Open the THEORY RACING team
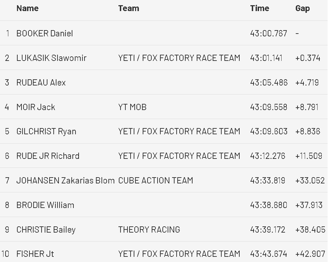The height and width of the screenshot is (262, 329). click(x=149, y=229)
